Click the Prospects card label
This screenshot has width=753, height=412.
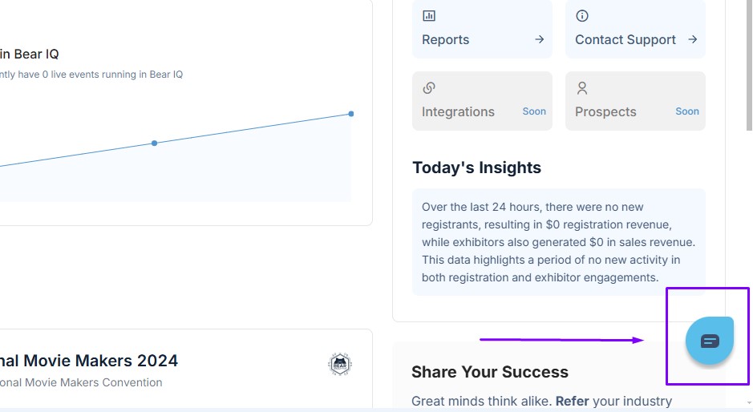click(605, 111)
